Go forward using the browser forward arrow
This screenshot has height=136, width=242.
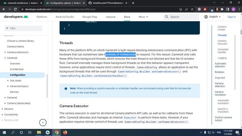point(9,9)
